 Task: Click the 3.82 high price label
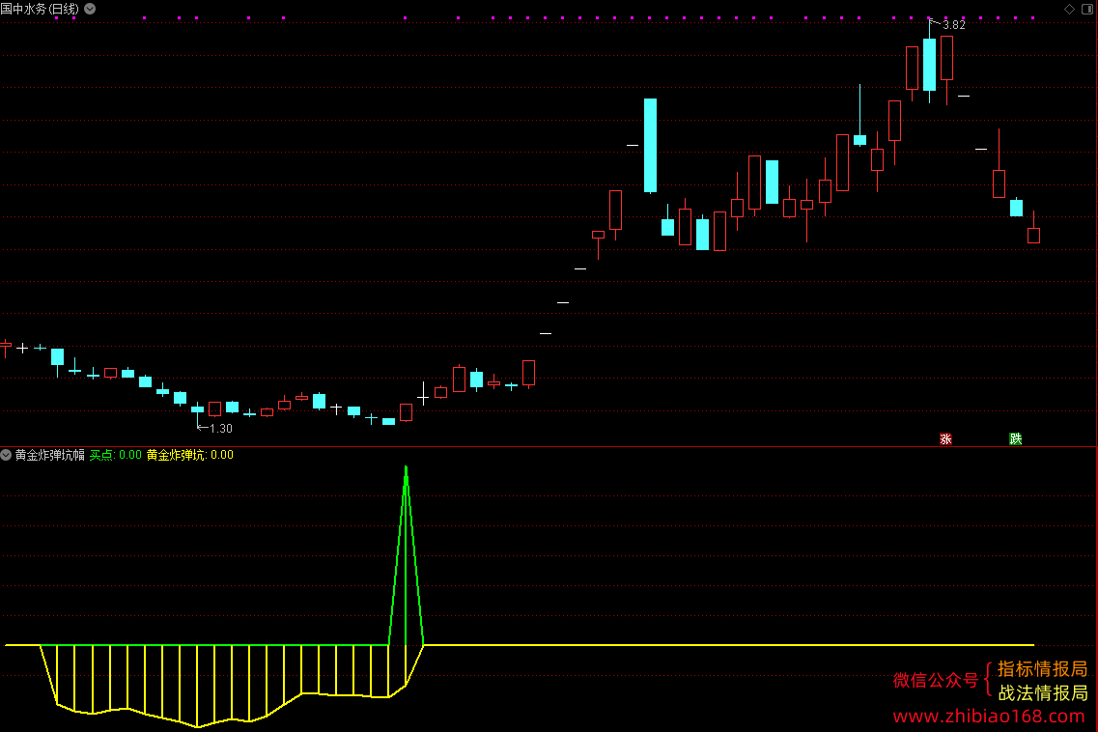[954, 25]
